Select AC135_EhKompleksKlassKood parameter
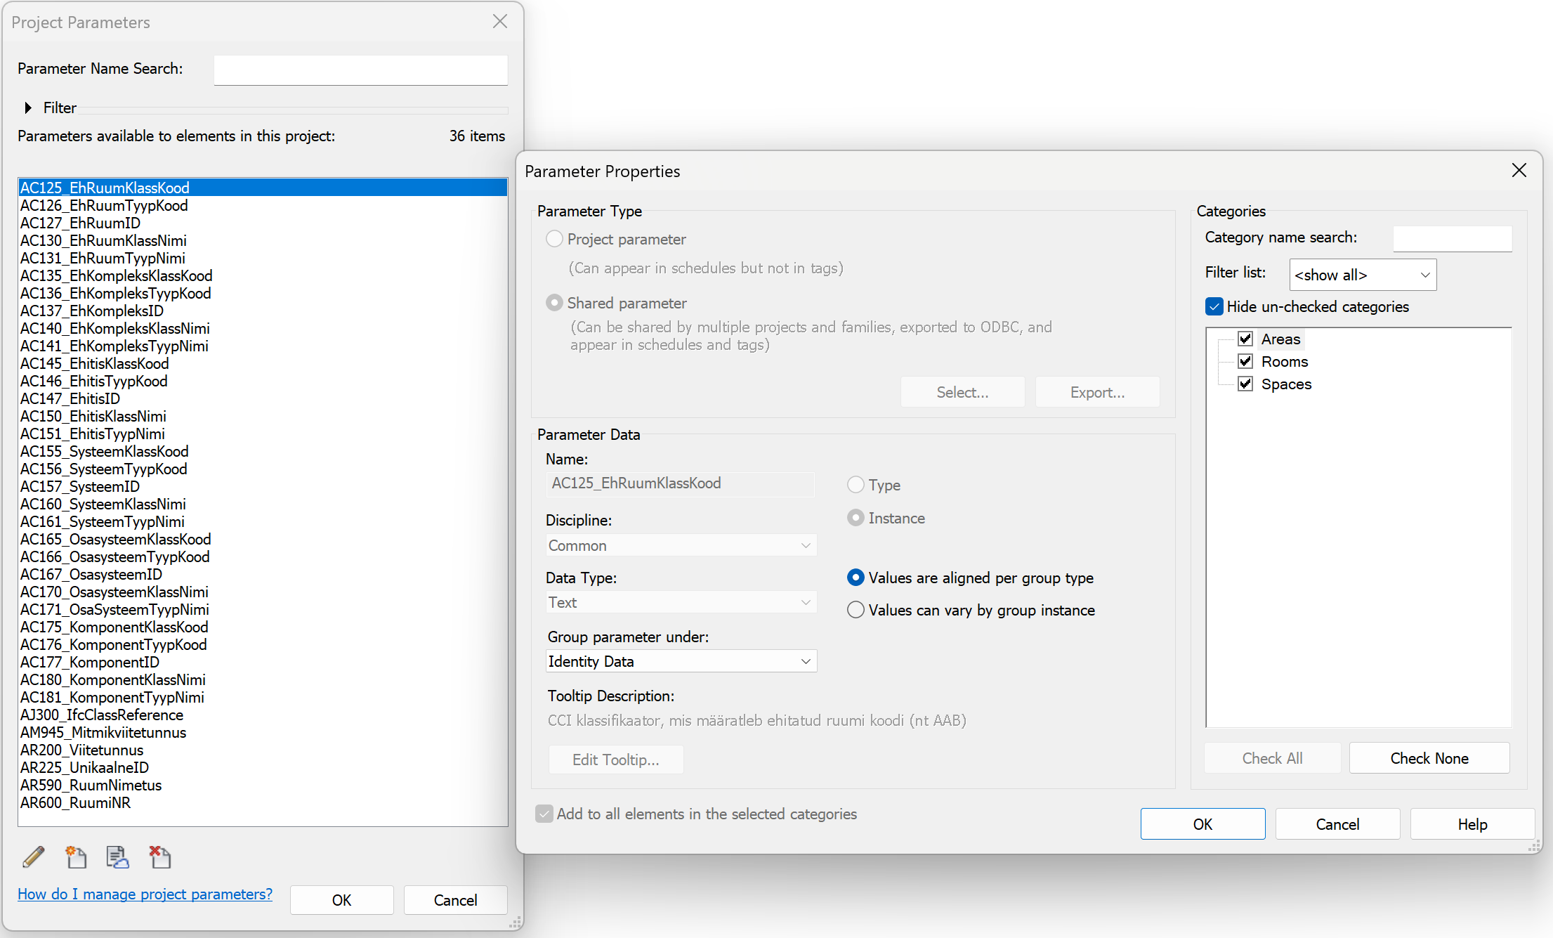The width and height of the screenshot is (1553, 938). 263,275
